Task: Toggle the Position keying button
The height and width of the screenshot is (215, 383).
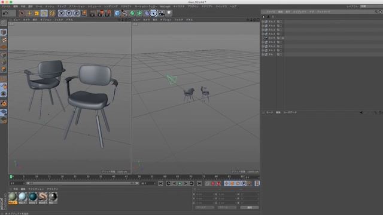Action: click(x=226, y=183)
